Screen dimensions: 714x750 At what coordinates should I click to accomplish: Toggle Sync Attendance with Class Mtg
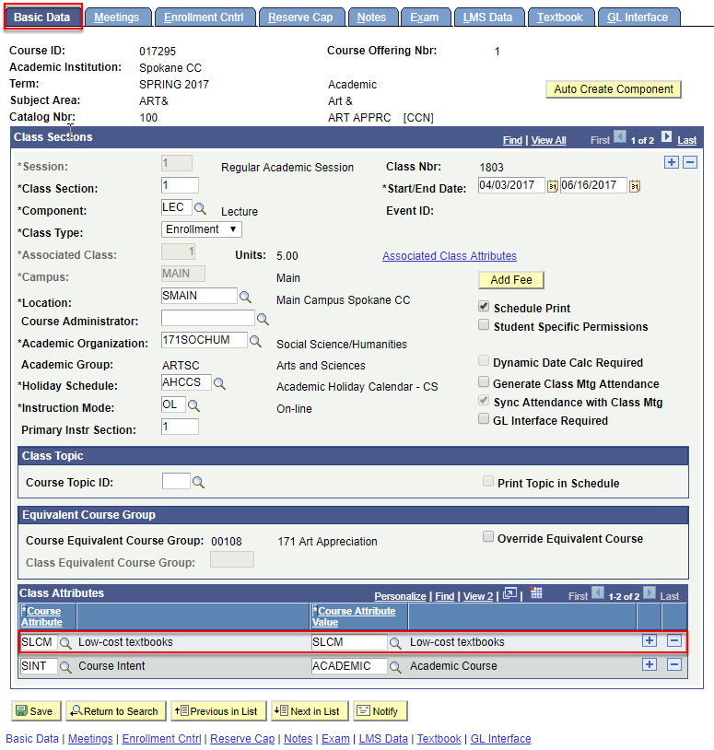(484, 401)
